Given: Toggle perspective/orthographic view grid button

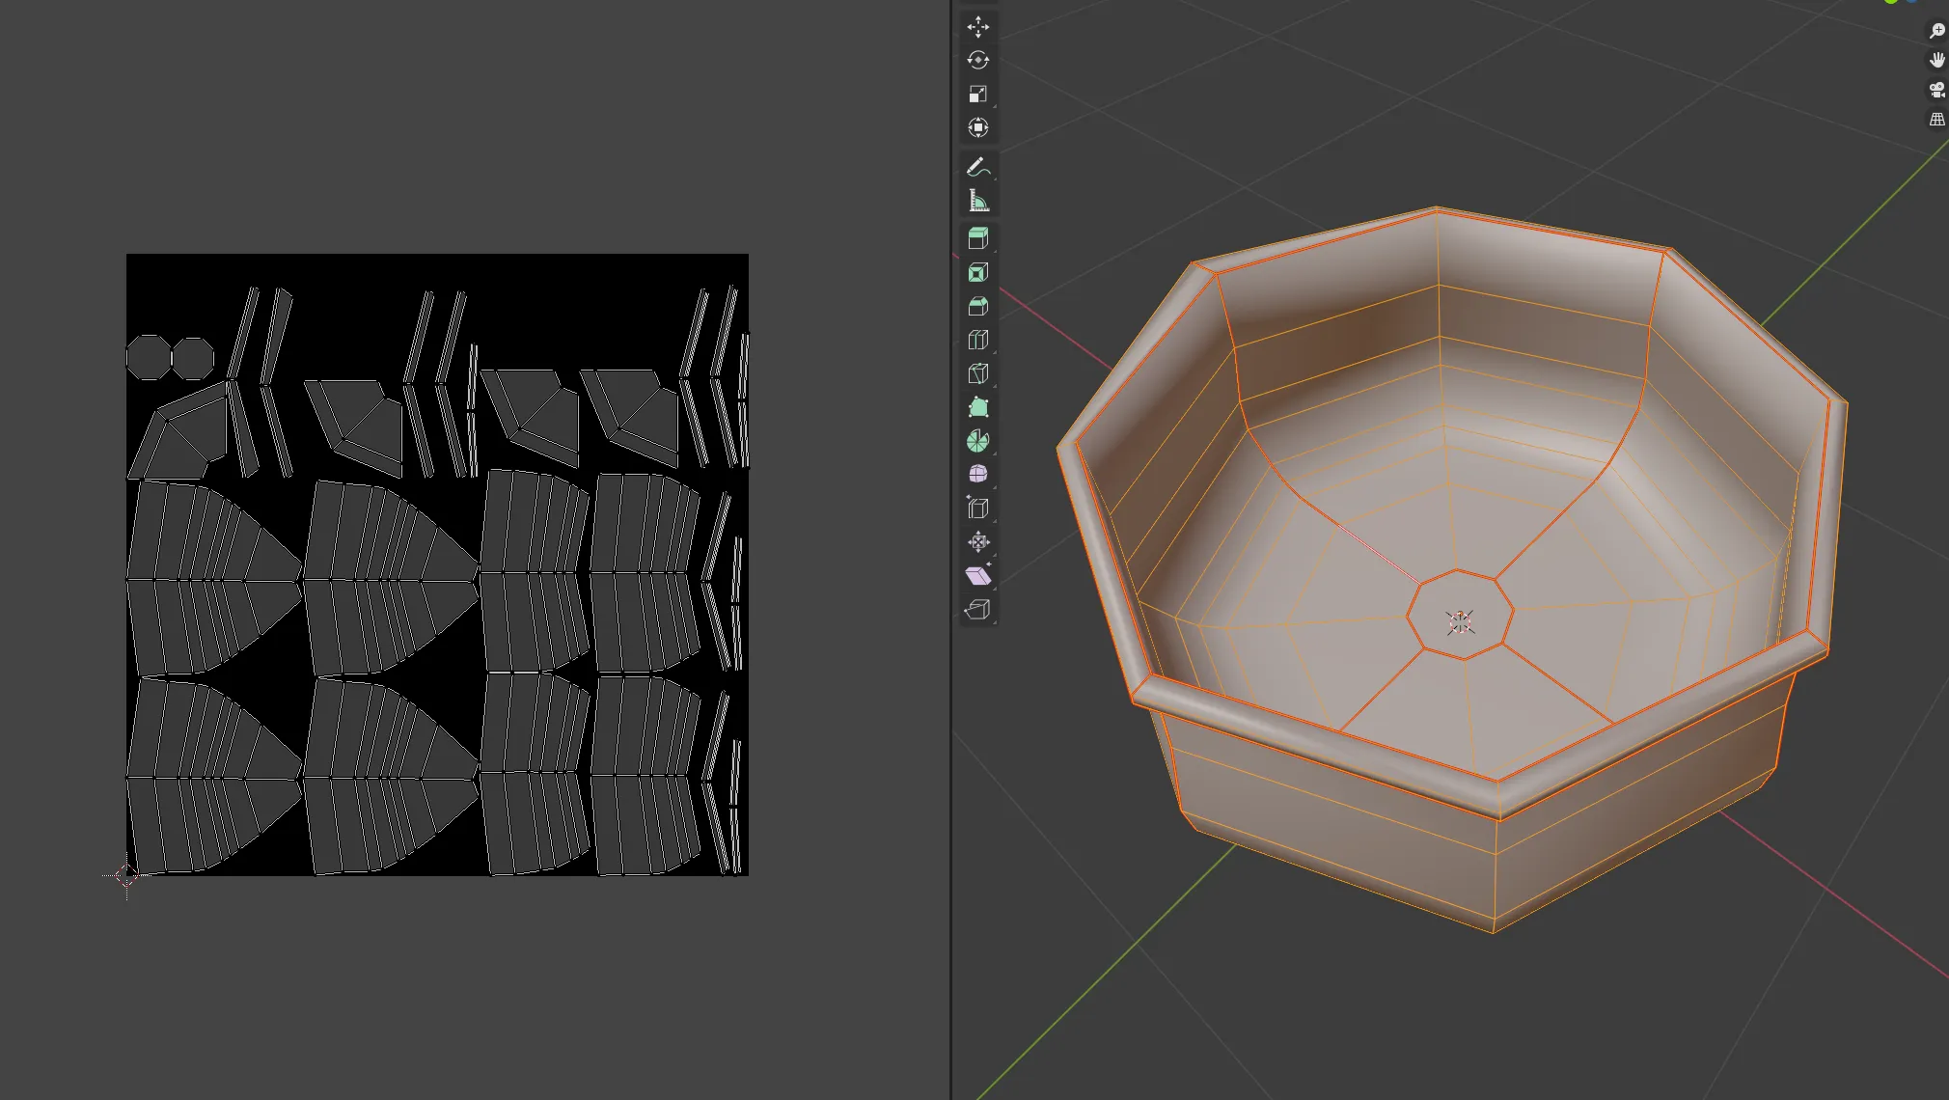Looking at the screenshot, I should coord(1936,120).
